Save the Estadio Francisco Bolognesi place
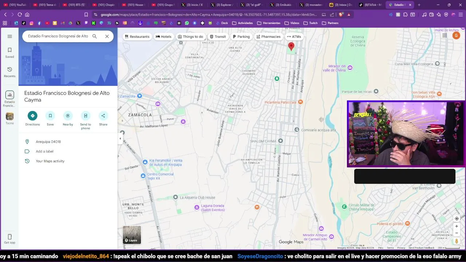The height and width of the screenshot is (262, 466). [x=50, y=119]
